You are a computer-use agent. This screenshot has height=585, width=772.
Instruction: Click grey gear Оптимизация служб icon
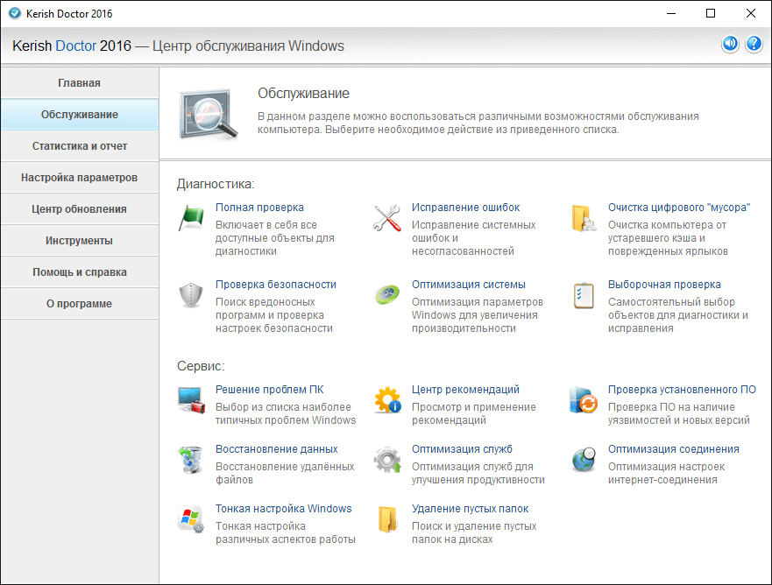(x=387, y=460)
